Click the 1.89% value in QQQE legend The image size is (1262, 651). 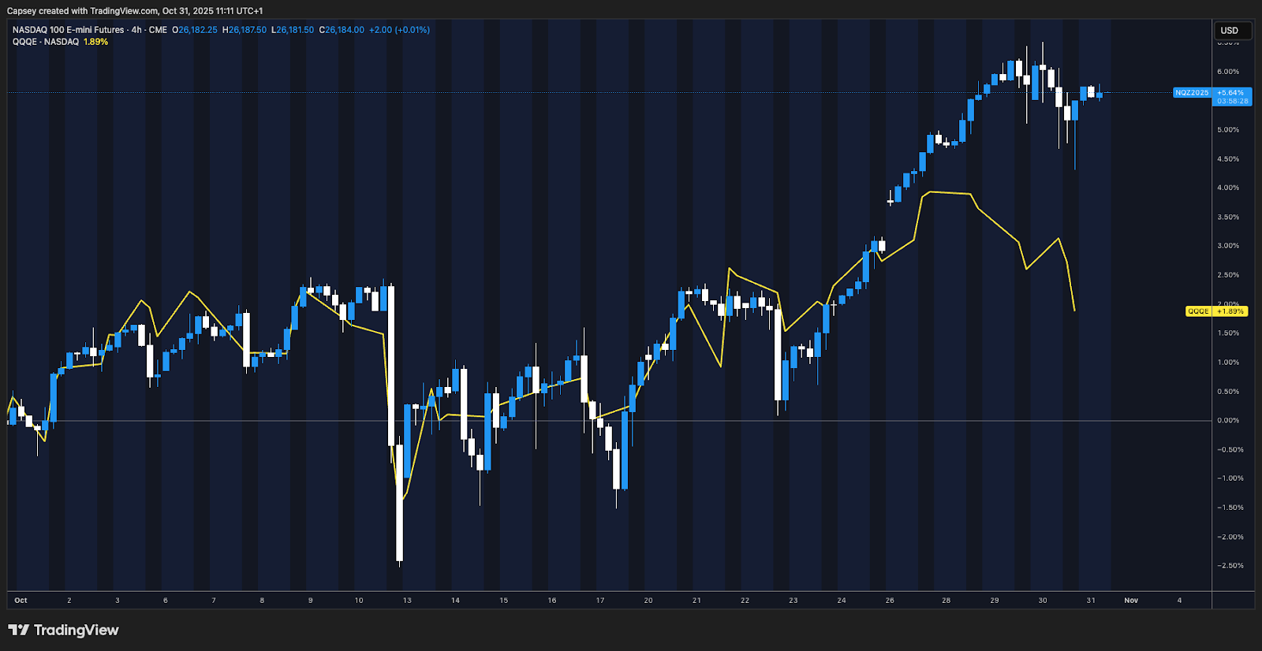point(95,42)
